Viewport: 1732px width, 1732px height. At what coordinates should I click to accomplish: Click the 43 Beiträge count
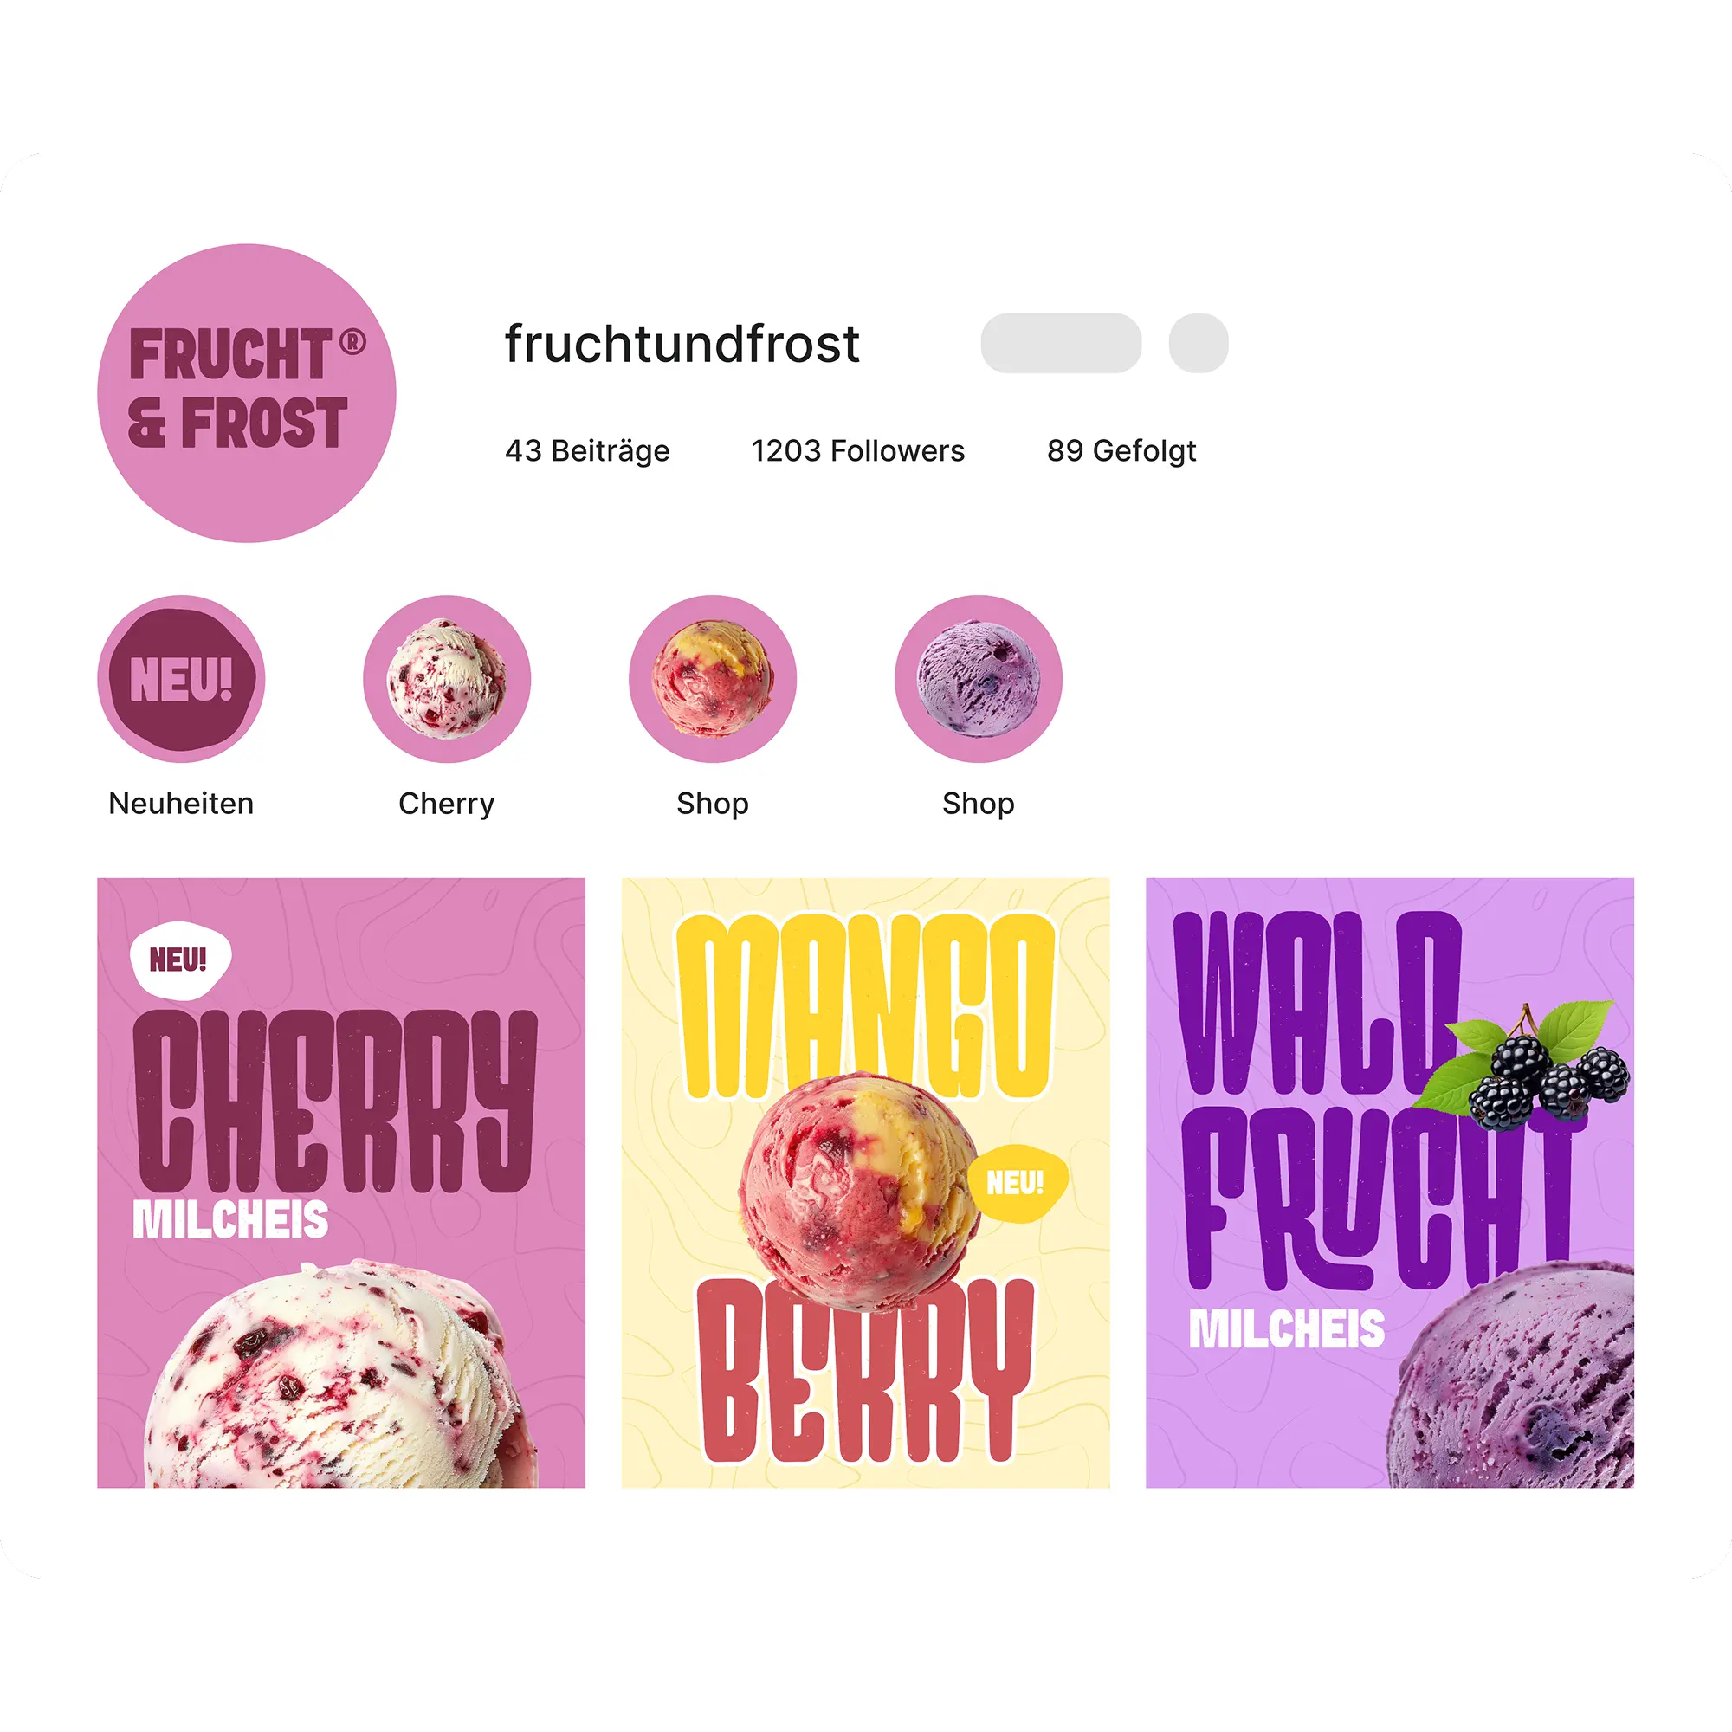coord(587,451)
